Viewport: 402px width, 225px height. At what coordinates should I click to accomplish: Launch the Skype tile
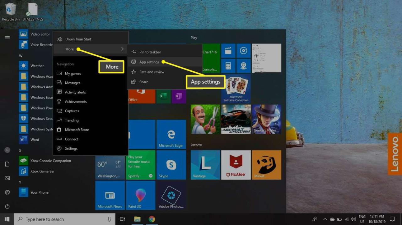171,165
